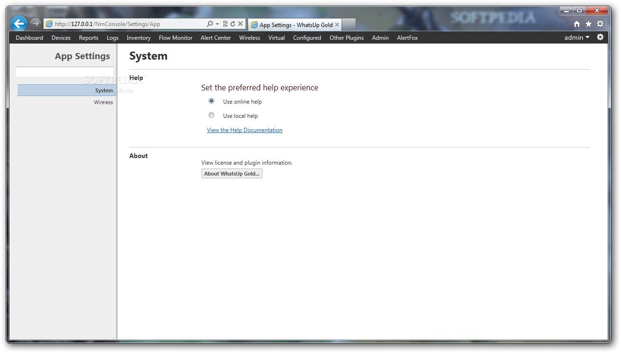
Task: Open the WhatsUp Gold settings gear icon
Action: coord(600,37)
